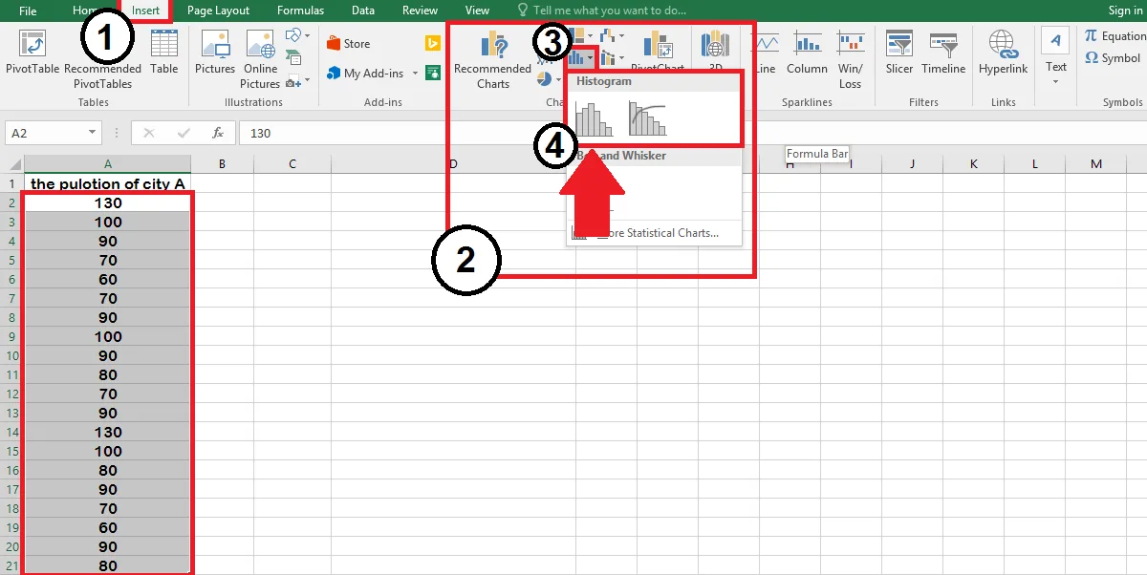Select column L header
Image resolution: width=1147 pixels, height=575 pixels.
(x=1035, y=164)
